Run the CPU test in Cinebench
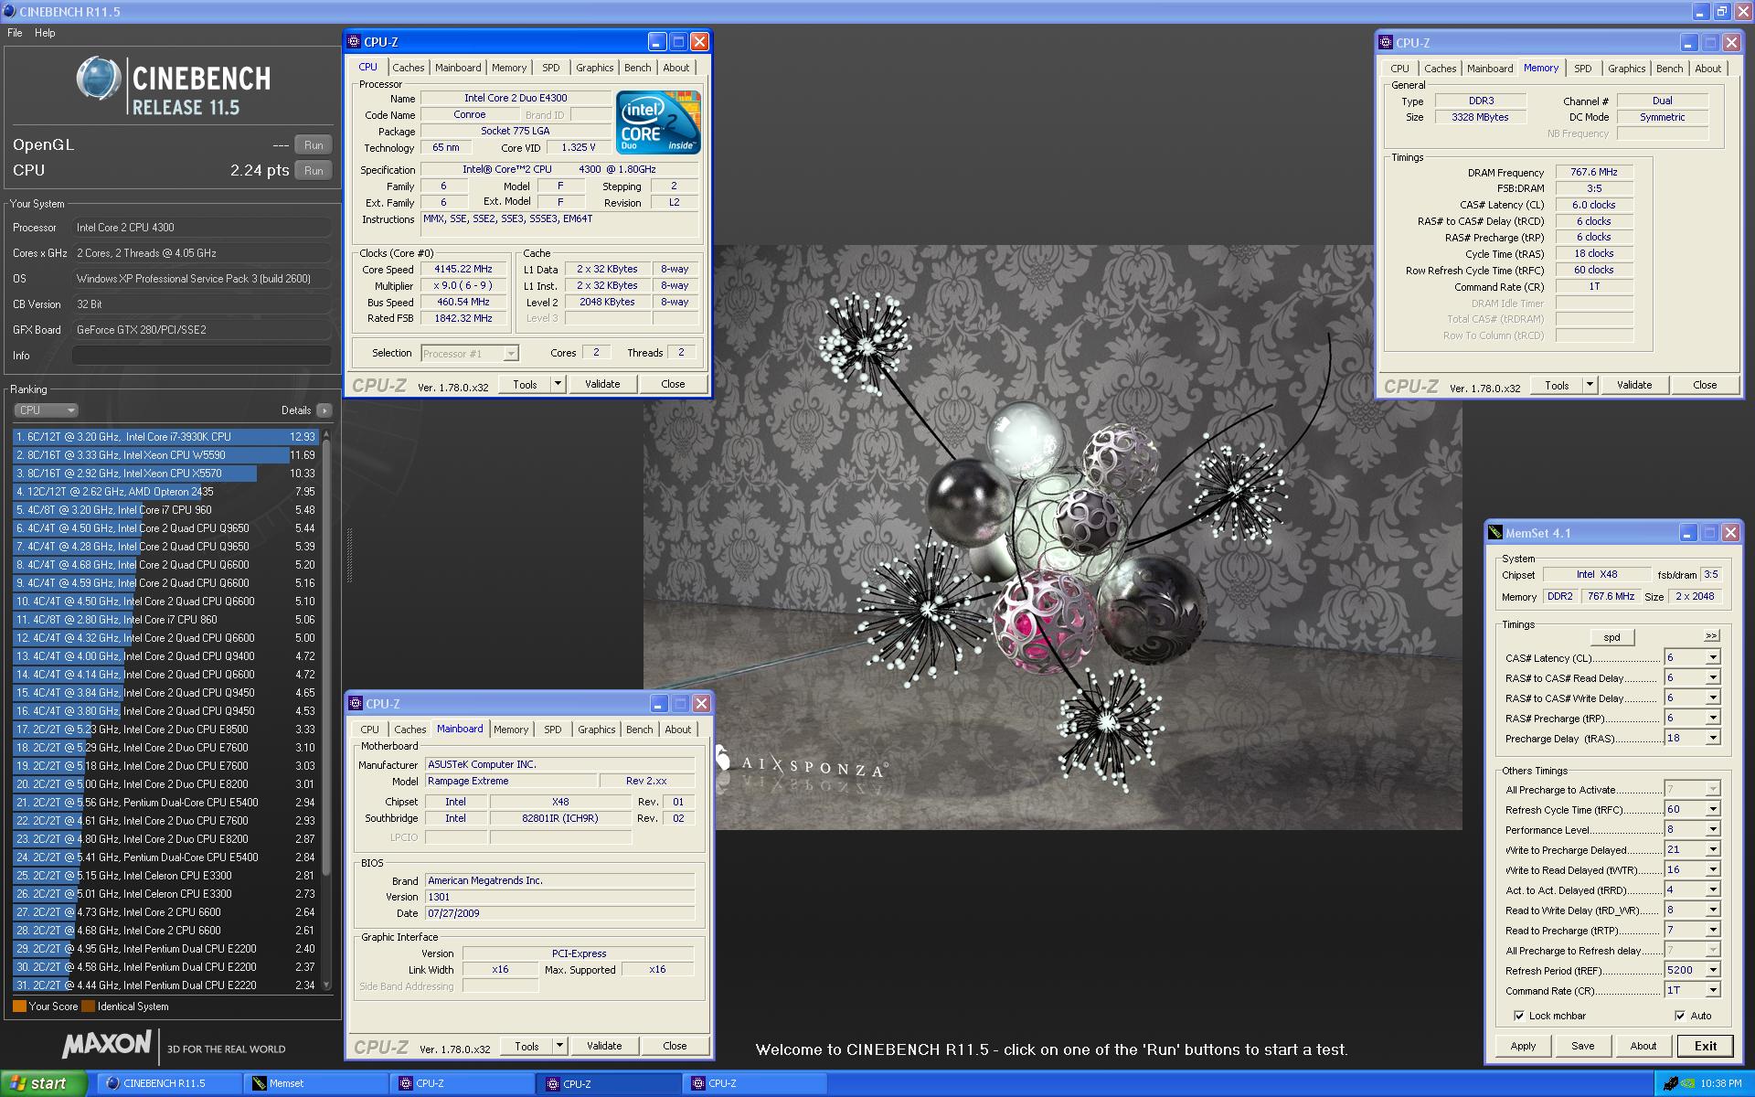Viewport: 1755px width, 1097px height. click(x=314, y=171)
